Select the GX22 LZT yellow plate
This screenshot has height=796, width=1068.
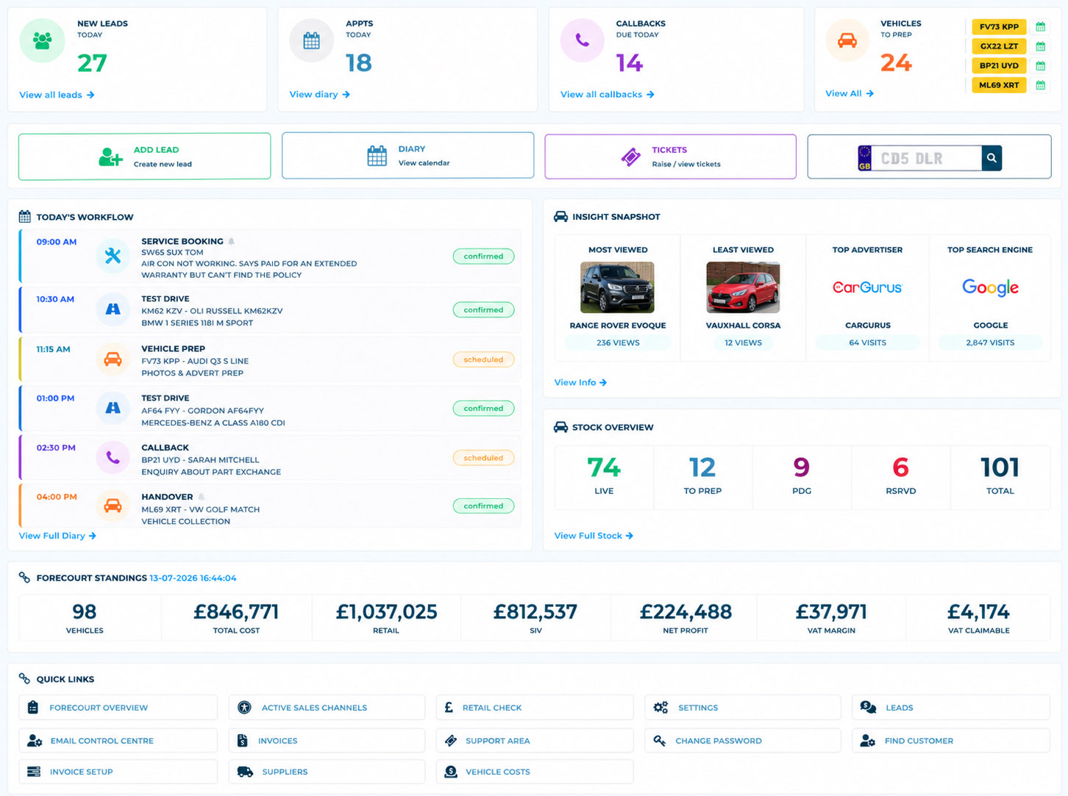point(999,46)
